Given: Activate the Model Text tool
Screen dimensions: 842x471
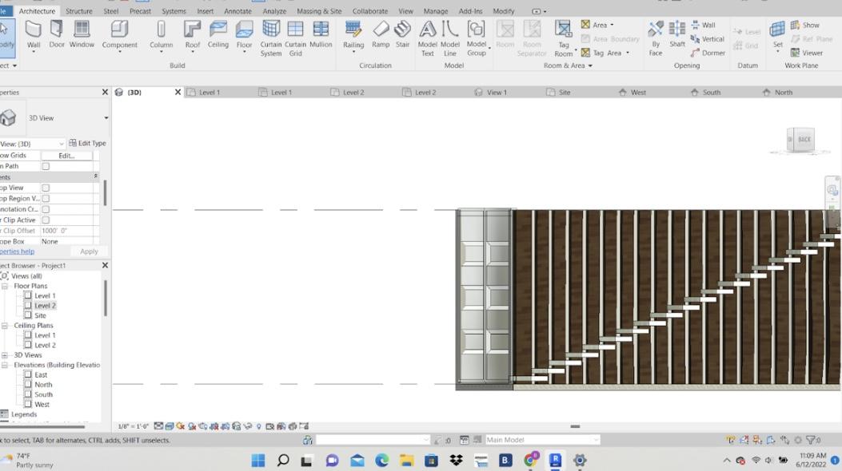Looking at the screenshot, I should (428, 38).
